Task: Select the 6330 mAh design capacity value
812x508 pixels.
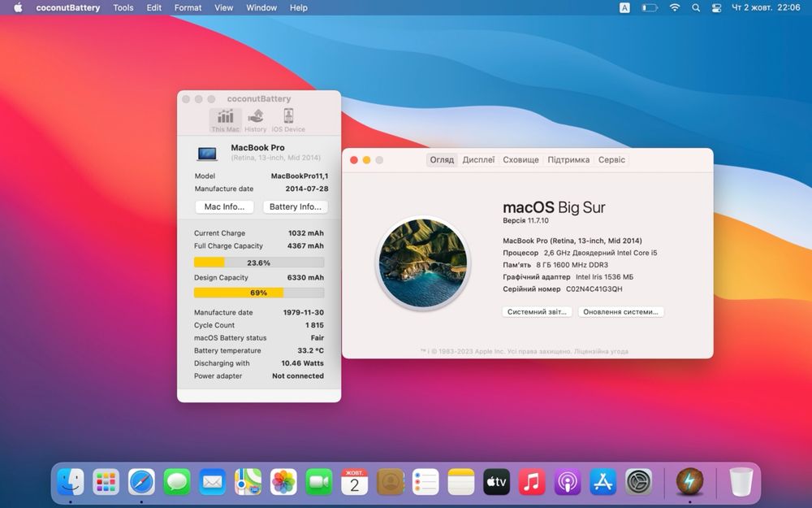Action: tap(305, 277)
